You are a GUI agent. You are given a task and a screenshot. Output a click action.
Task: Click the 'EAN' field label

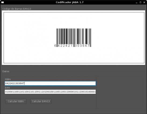(x=7, y=88)
